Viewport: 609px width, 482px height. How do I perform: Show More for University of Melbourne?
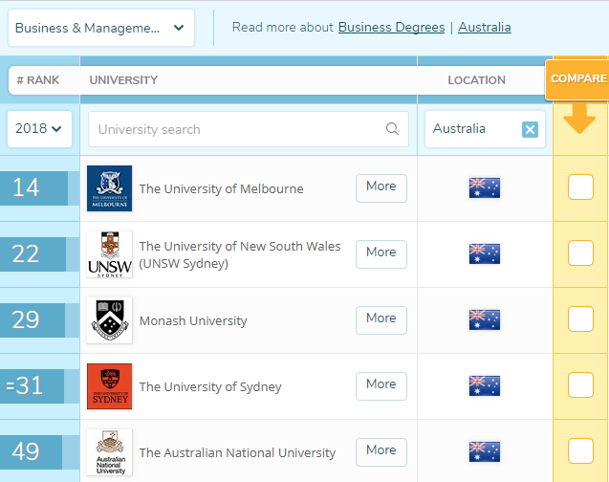point(381,188)
